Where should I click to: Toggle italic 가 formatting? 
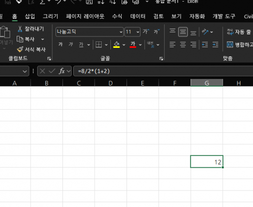(x=71, y=45)
